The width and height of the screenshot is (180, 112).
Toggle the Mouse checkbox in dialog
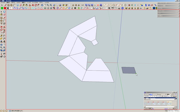pos(172,96)
